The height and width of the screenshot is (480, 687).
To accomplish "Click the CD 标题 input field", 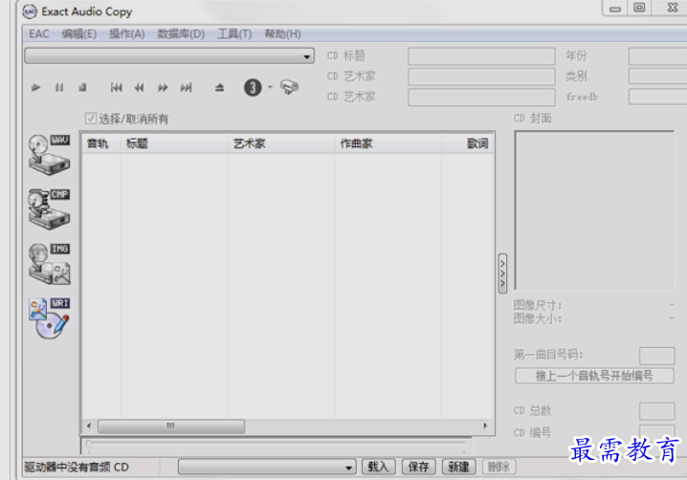I will point(481,56).
